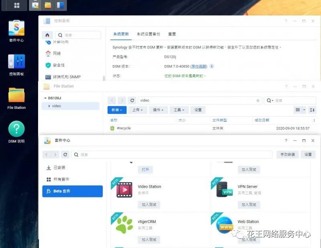
Task: Open the DSM main menu grid icon
Action: click(x=16, y=5)
